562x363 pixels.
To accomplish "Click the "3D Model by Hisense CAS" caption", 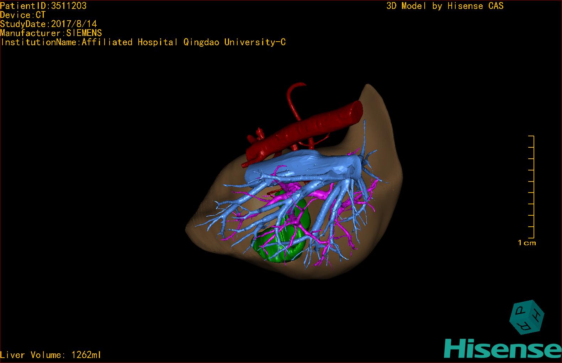I will click(x=445, y=6).
